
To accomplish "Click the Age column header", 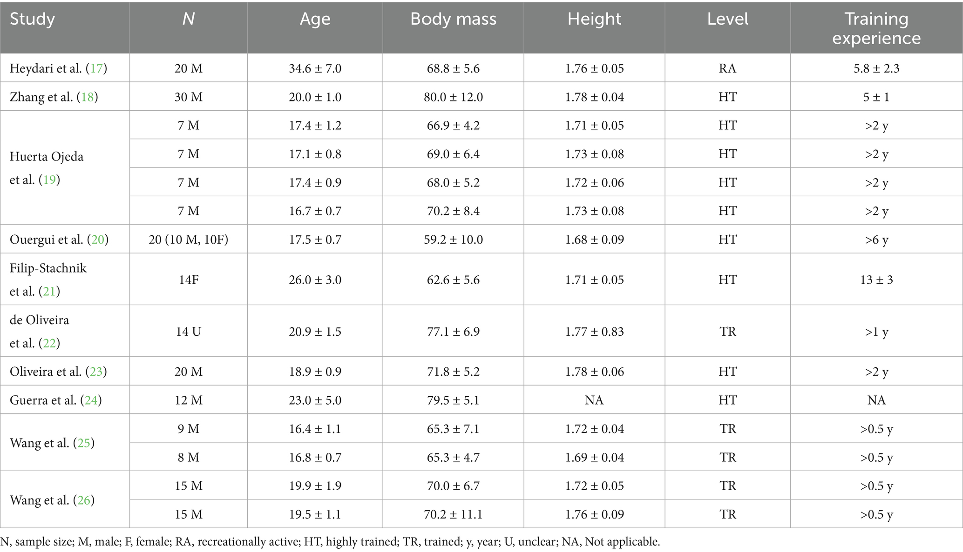I will 315,20.
